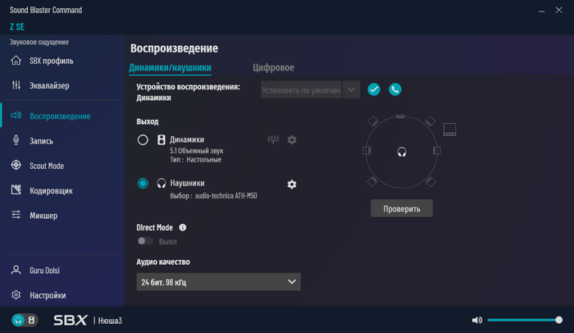Click the left side speaker in the diagram
The width and height of the screenshot is (574, 333).
[x=367, y=151]
